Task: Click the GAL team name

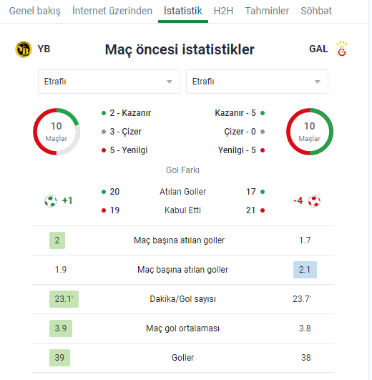Action: point(318,49)
